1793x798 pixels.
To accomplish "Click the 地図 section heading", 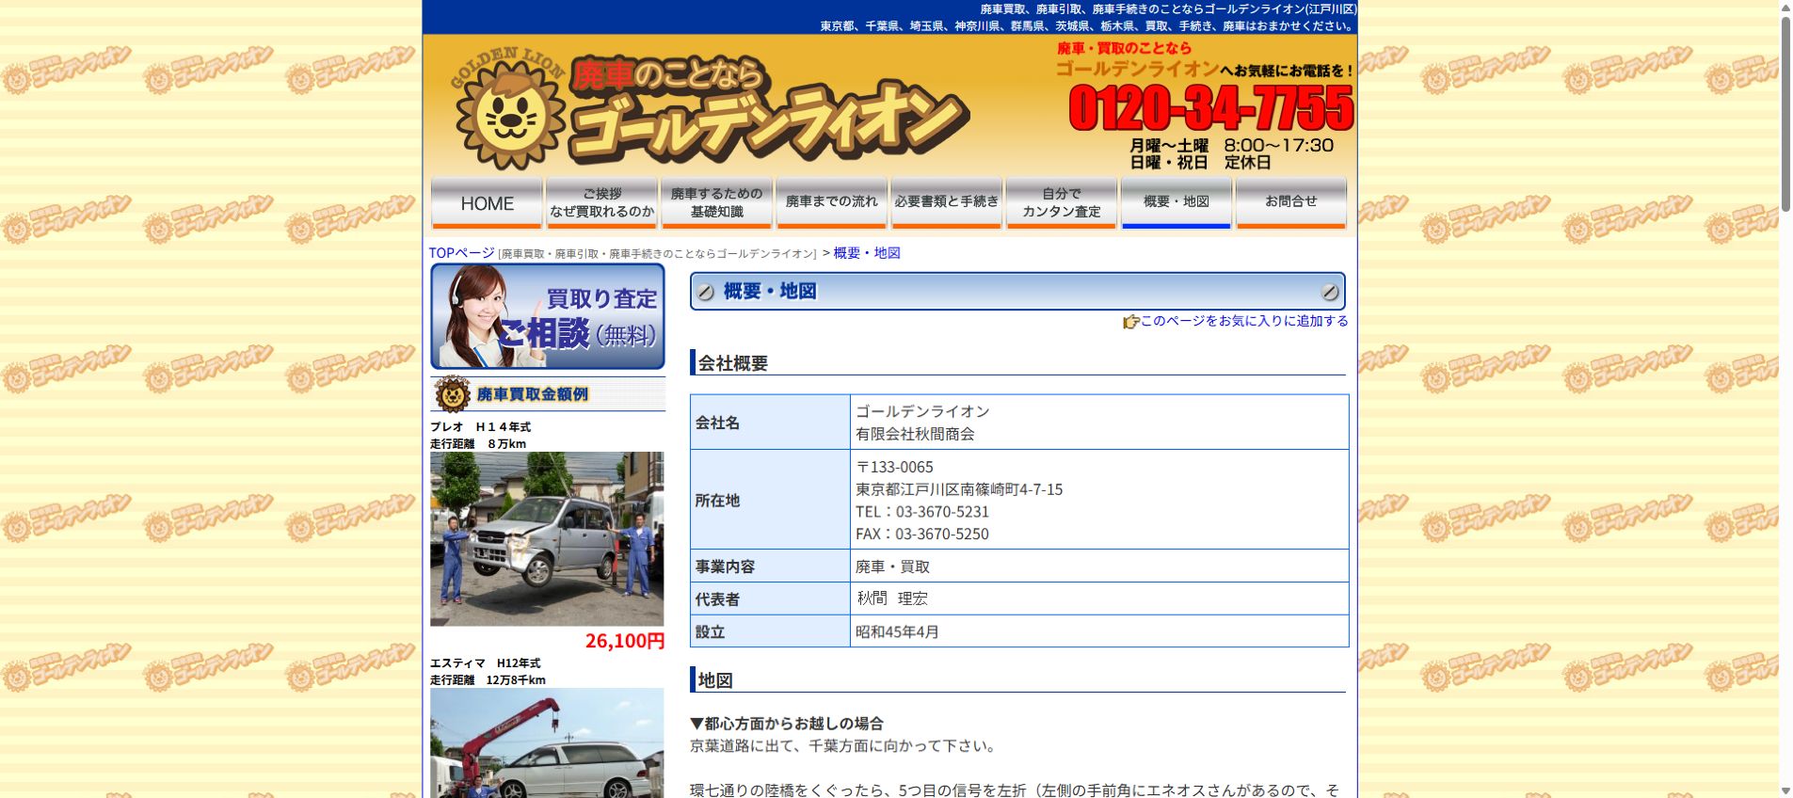I will [715, 680].
